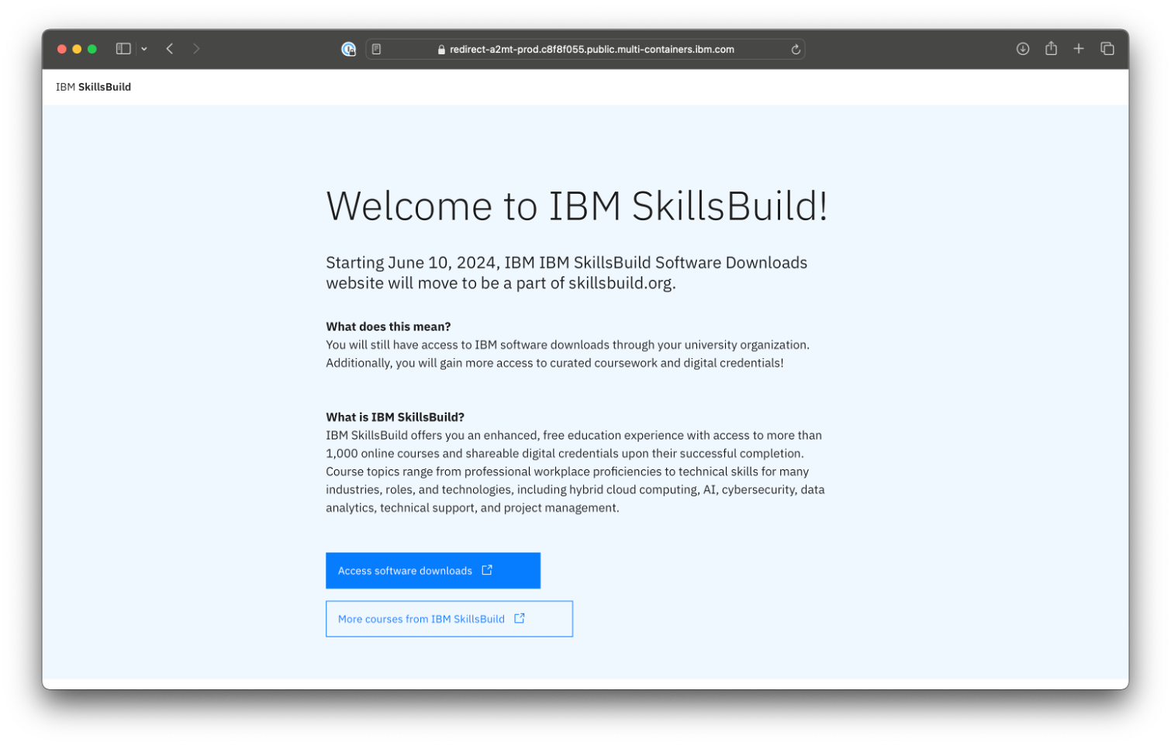Click the "What is IBM SkillsBuild?" subheading
Screen dimensions: 1171x746
pos(396,417)
